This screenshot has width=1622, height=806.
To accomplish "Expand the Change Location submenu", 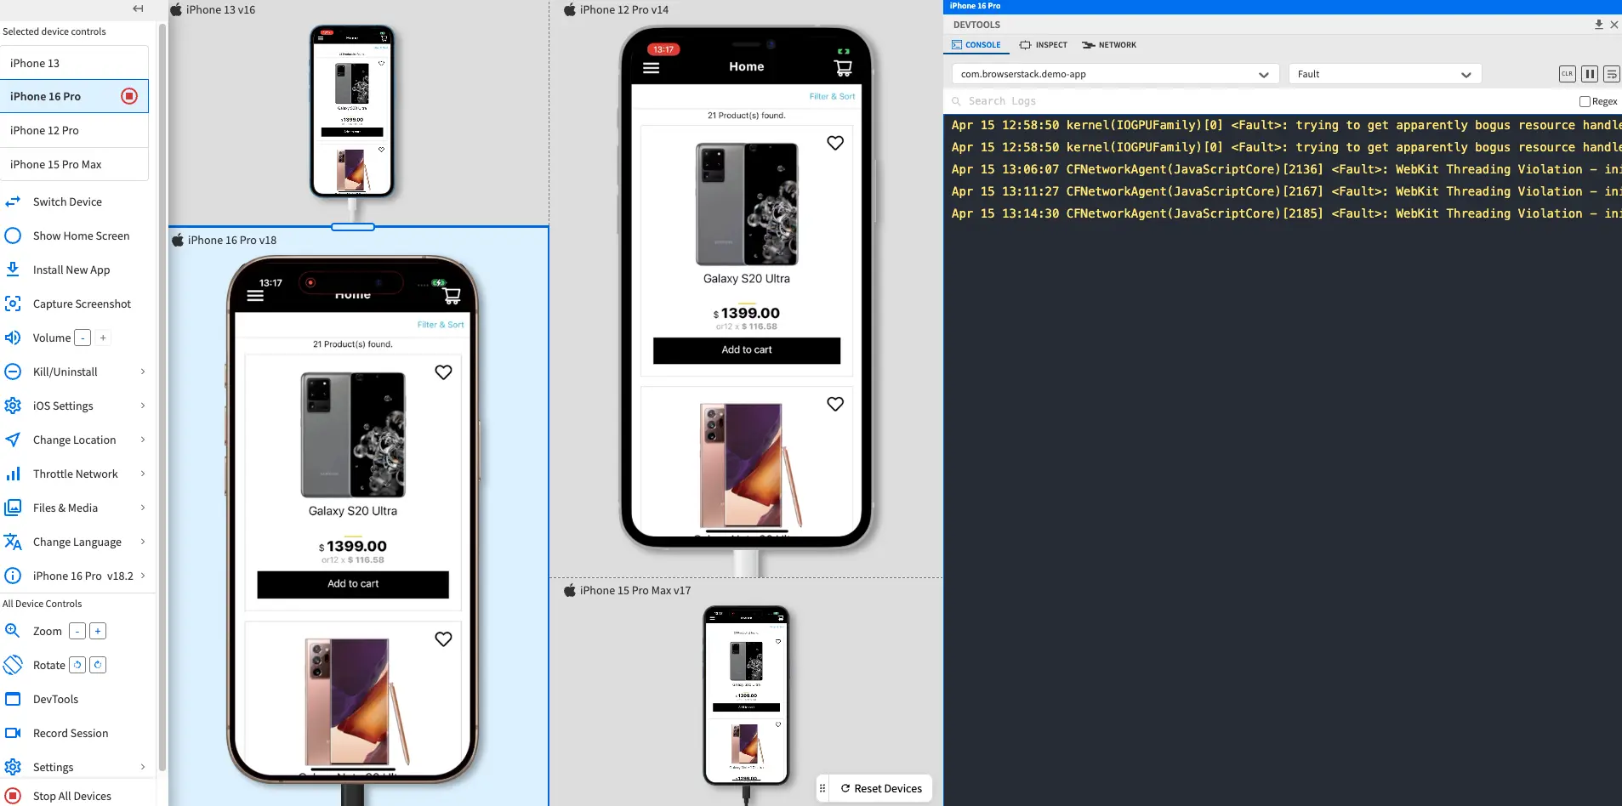I will 142,440.
